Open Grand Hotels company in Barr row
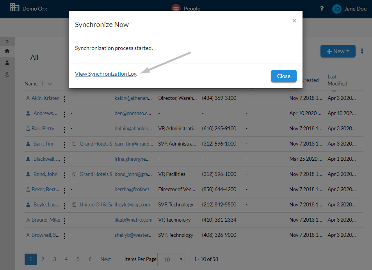The image size is (372, 270). point(96,144)
